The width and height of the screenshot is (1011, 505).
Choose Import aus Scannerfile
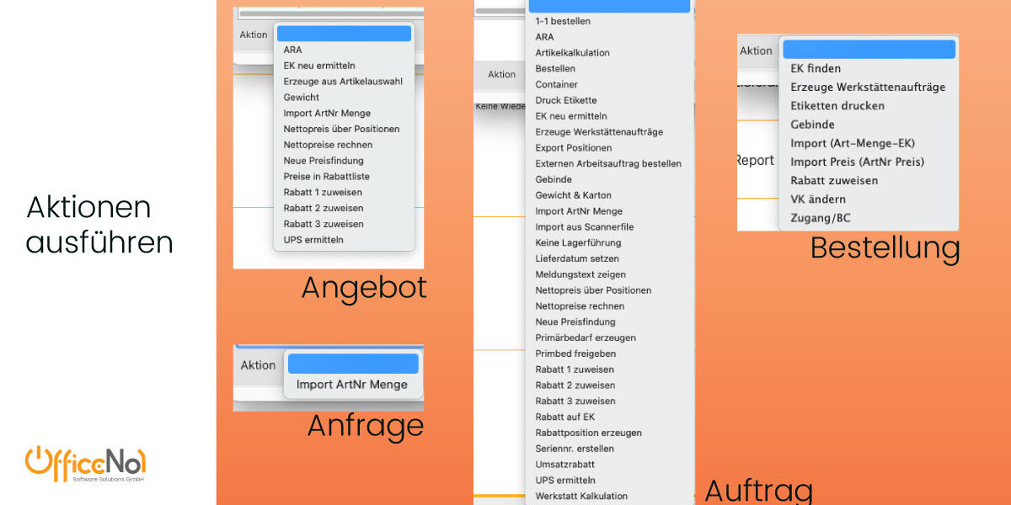(x=584, y=227)
